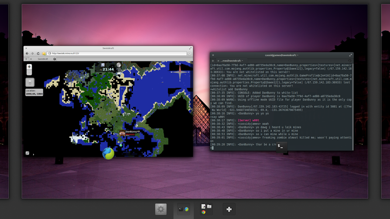Click the globe site icon in the address bar
Screen dimensions: 390x219
tap(49, 54)
